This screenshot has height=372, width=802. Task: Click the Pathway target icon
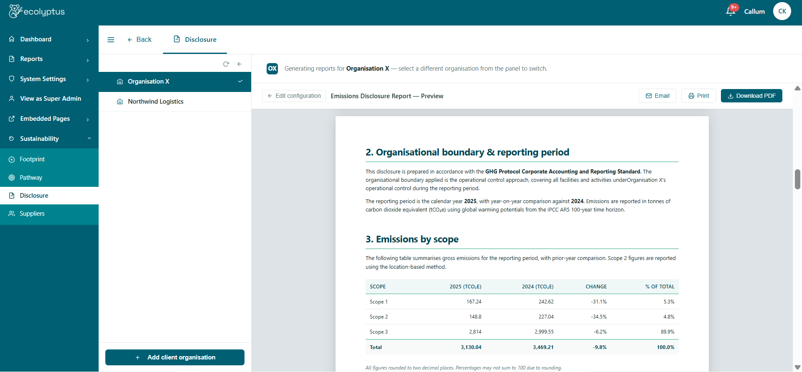(12, 178)
